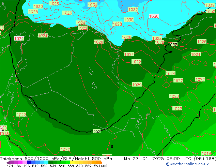Image resolution: width=216 pixels, height=167 pixels.
Task: Click the (06+168) forecast offset text
Action: click(x=205, y=158)
